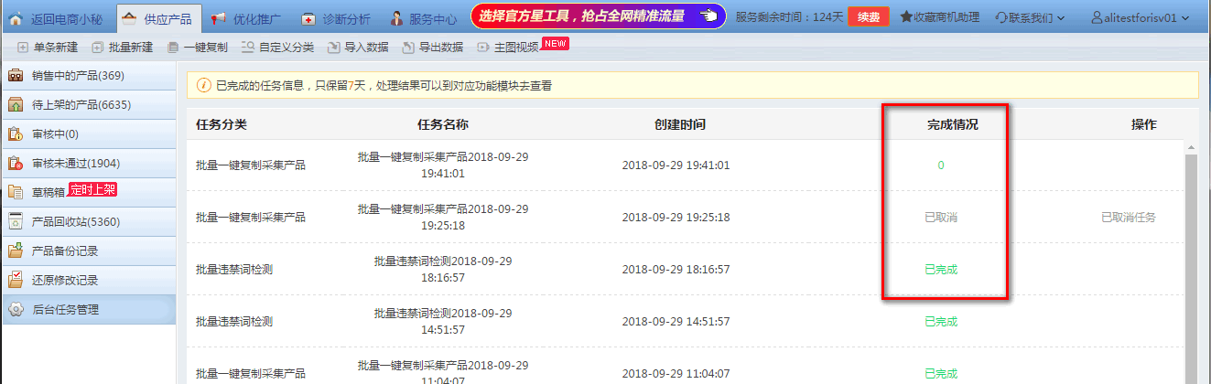Viewport: 1211px width, 384px height.
Task: Click the 任务名称 column header
Action: tap(442, 124)
